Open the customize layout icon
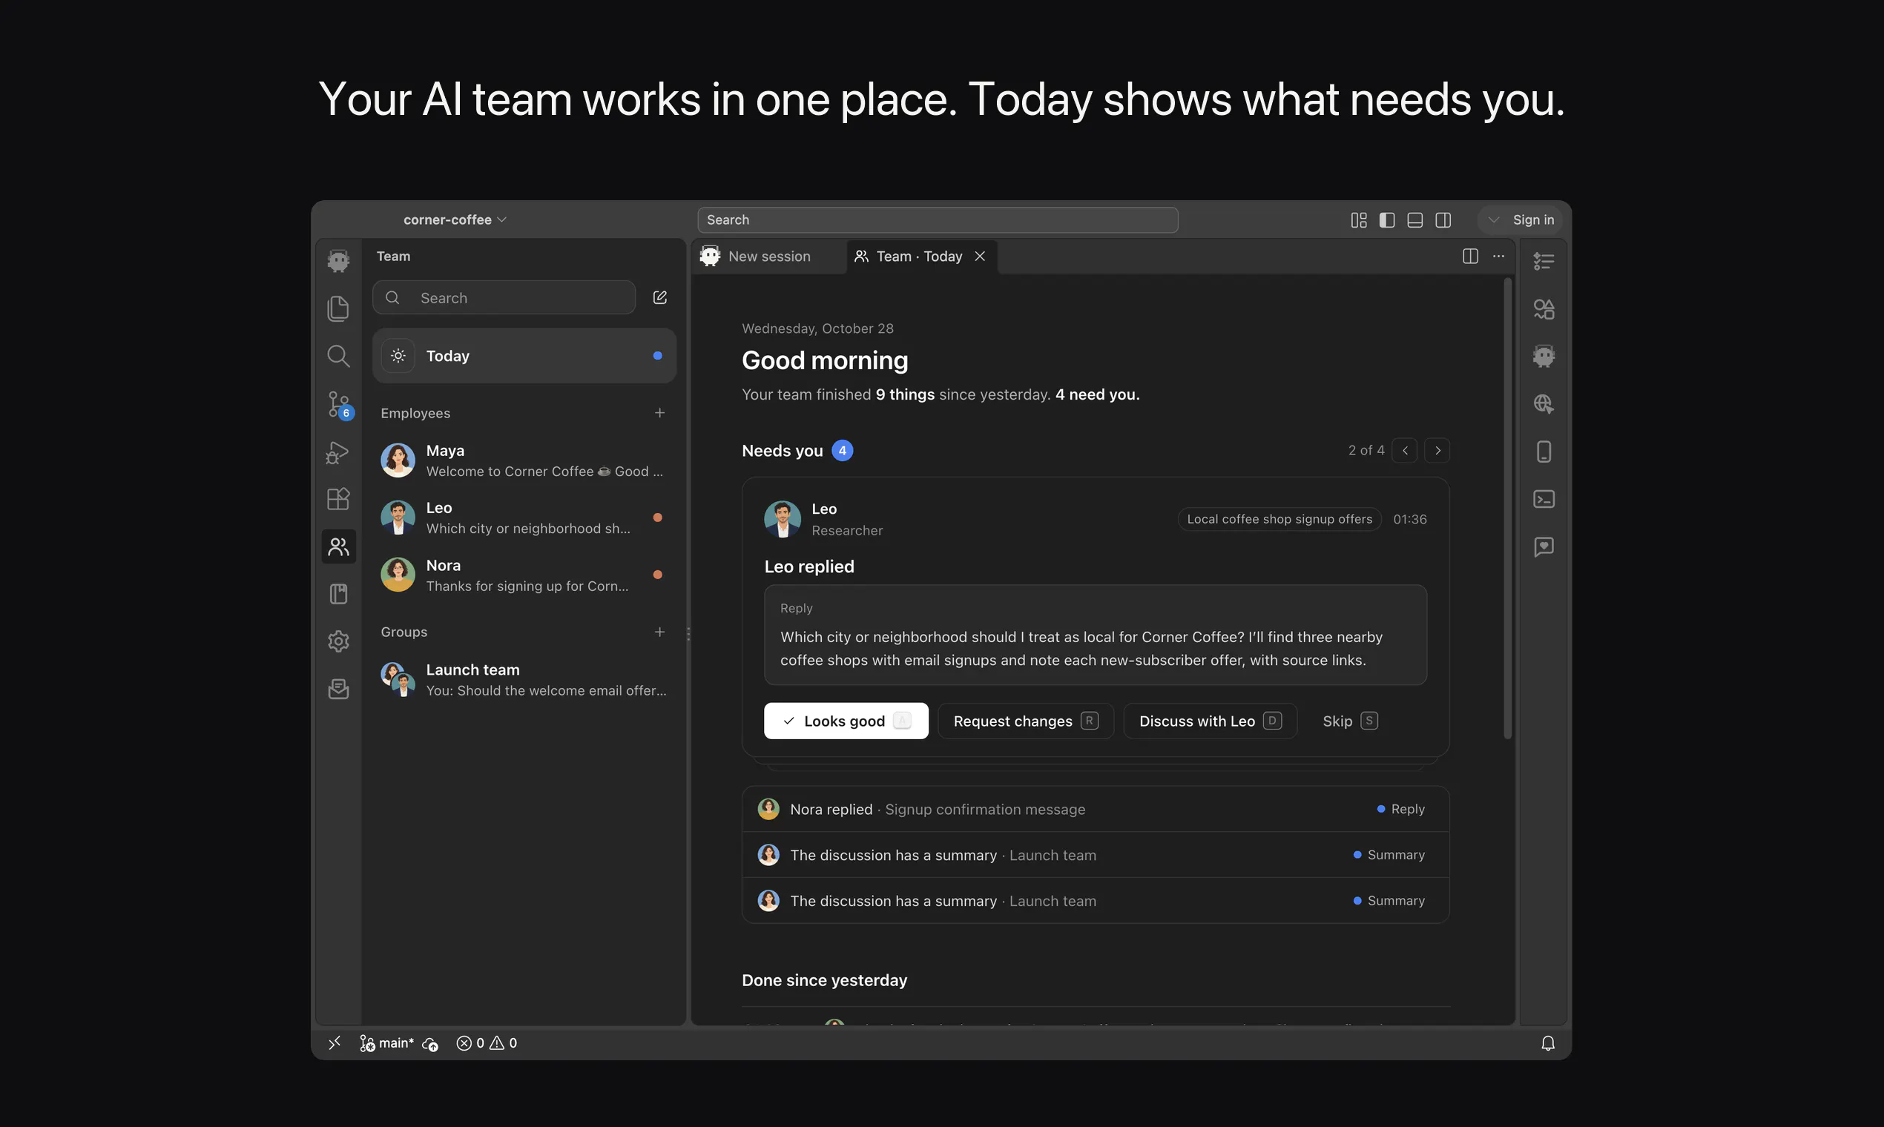1884x1127 pixels. [1358, 220]
